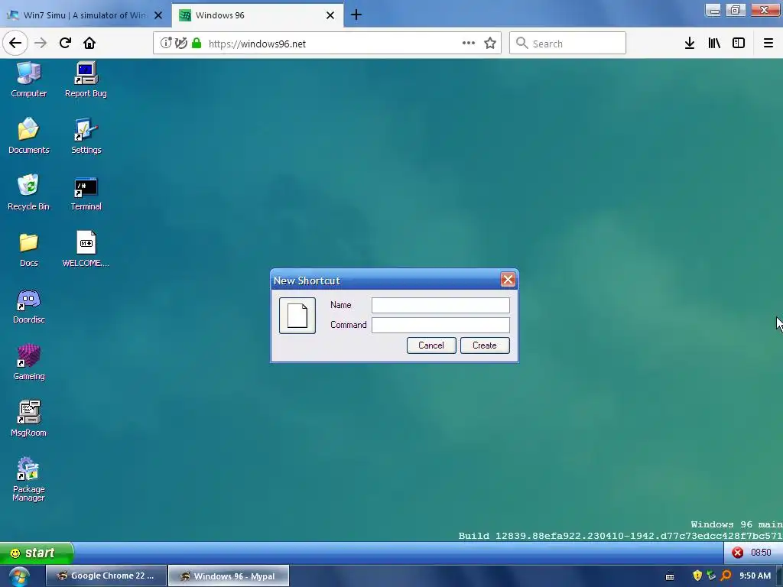This screenshot has width=783, height=587.
Task: Go to the browser home page
Action: coord(89,43)
